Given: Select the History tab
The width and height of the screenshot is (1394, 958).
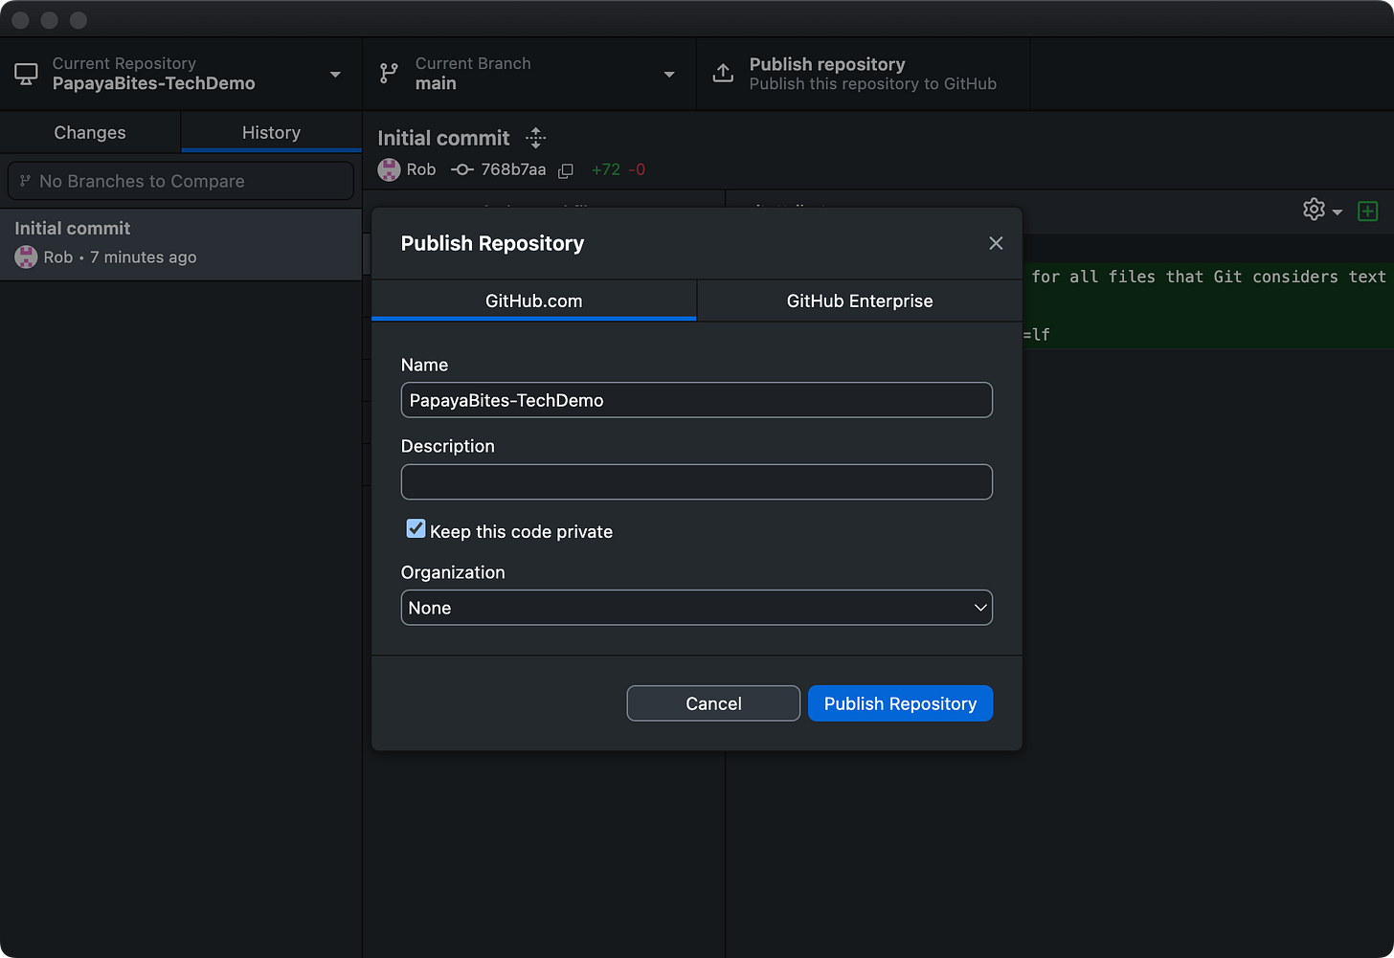Looking at the screenshot, I should click(x=271, y=132).
